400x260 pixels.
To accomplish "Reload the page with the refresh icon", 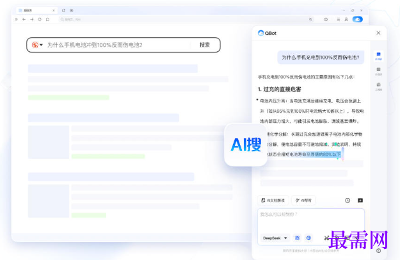I will 40,19.
